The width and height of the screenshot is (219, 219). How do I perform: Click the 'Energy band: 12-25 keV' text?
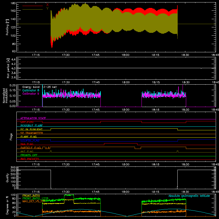tap(40, 87)
